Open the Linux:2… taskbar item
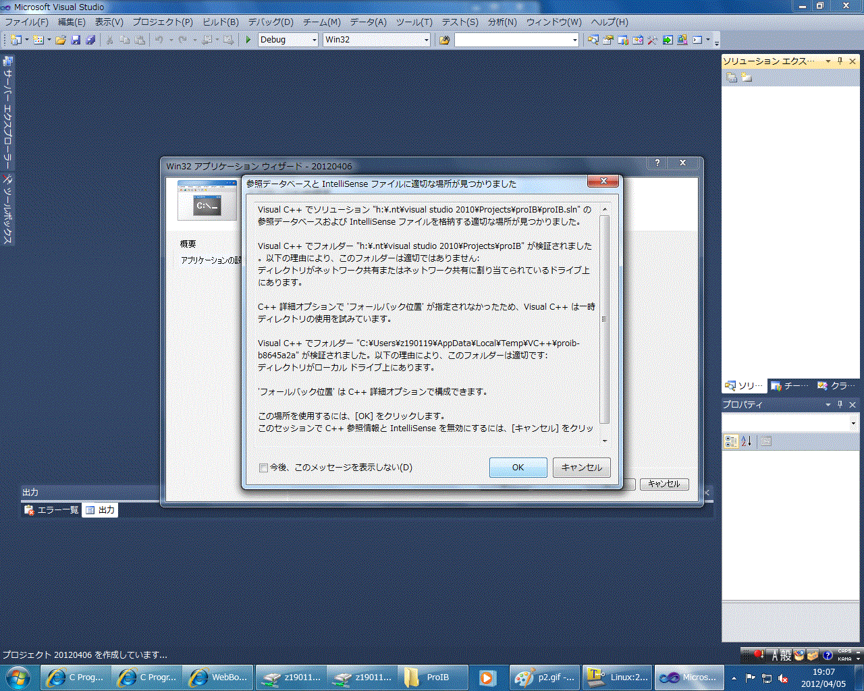The image size is (864, 691). [x=617, y=677]
